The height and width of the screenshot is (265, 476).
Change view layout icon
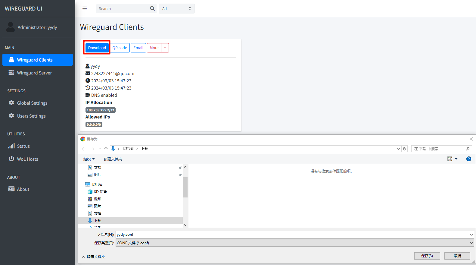point(450,159)
